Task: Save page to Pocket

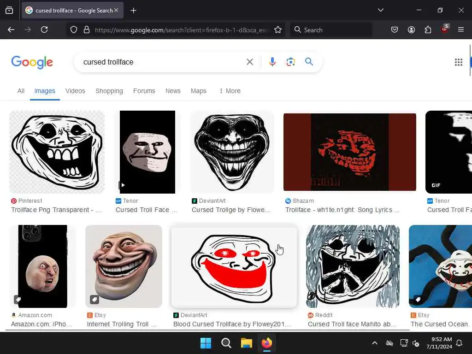Action: point(395,29)
